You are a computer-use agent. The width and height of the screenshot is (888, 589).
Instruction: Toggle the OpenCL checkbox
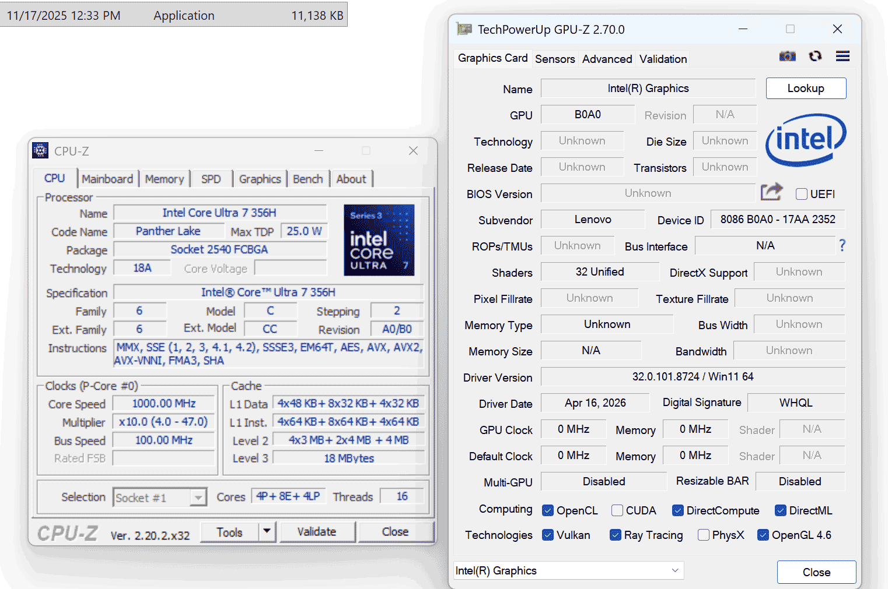(548, 510)
